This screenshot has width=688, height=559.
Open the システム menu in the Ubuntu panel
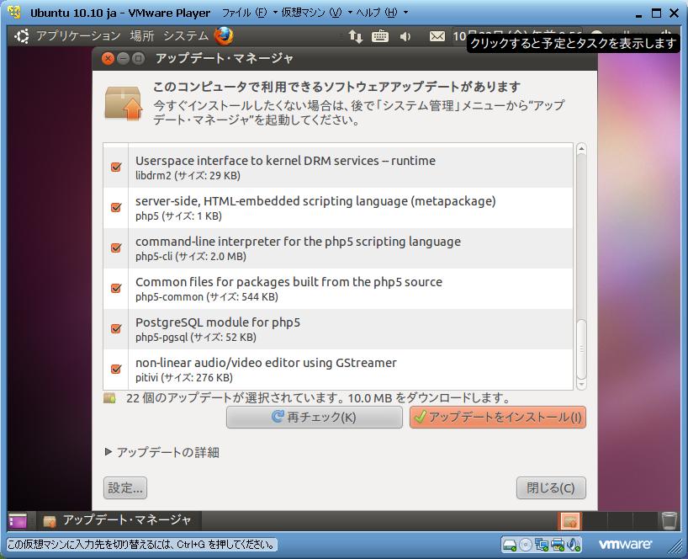tap(186, 35)
